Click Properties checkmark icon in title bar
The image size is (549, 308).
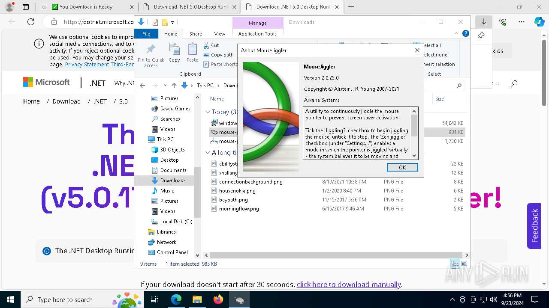tap(155, 22)
